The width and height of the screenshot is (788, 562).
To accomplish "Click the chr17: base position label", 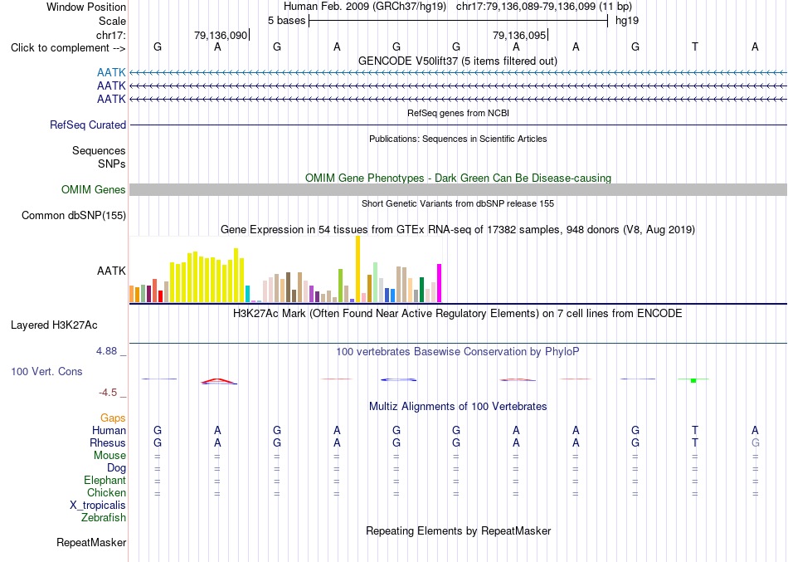I will [111, 35].
